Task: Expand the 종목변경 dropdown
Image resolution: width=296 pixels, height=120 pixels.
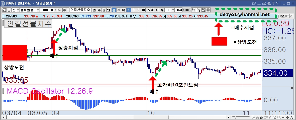Action: pyautogui.click(x=38, y=10)
